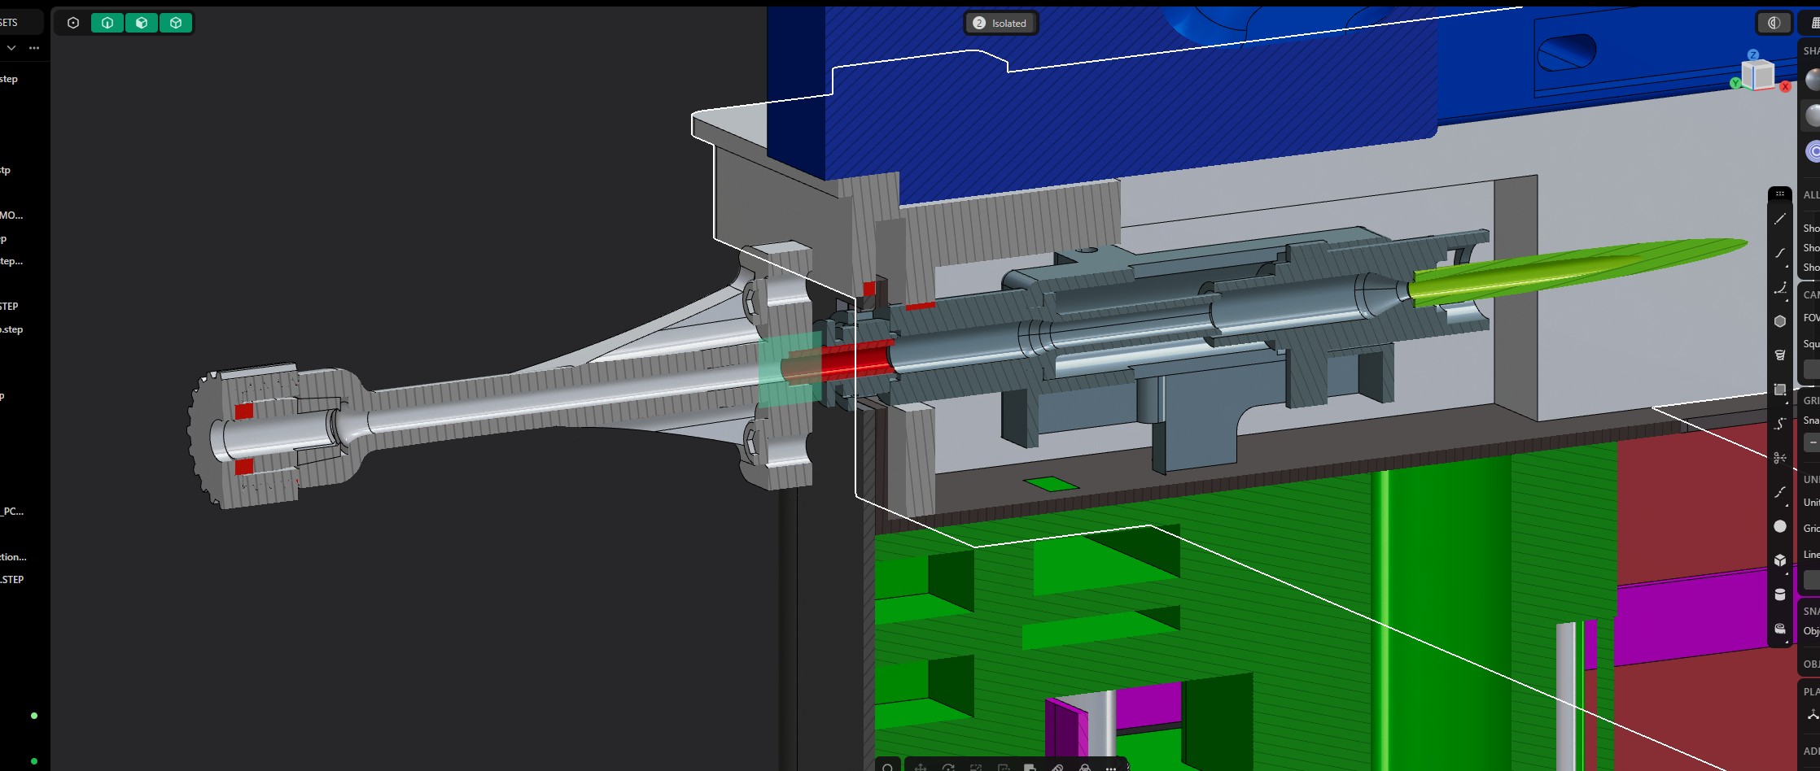Image resolution: width=1820 pixels, height=771 pixels.
Task: Collapse the assets panel chevron
Action: coord(11,48)
